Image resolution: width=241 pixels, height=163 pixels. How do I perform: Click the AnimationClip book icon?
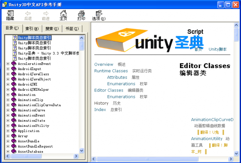point(14,100)
